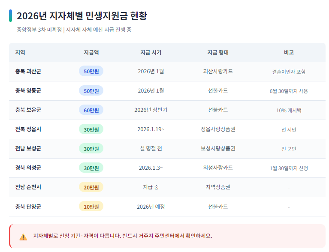The image size is (329, 252).
Task: Select the 충북 보은군 region cell
Action: 28,110
